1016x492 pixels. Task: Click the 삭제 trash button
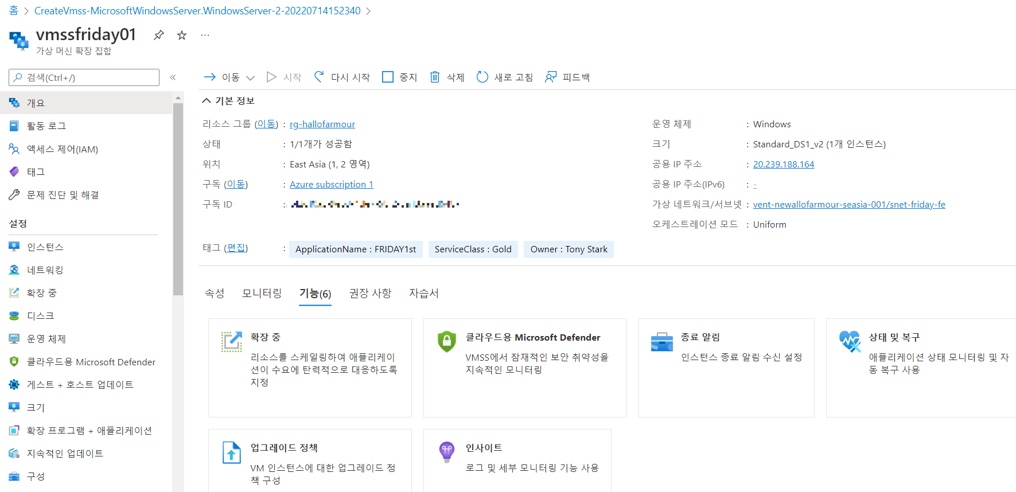point(447,77)
